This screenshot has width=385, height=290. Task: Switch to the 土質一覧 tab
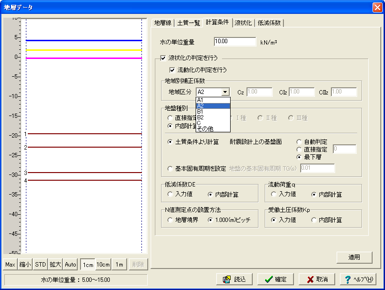pyautogui.click(x=188, y=23)
